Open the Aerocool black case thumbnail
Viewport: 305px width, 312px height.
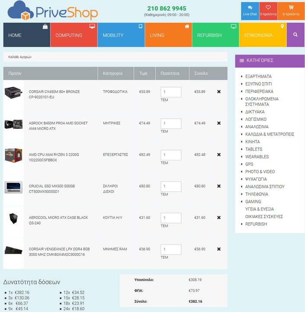[x=13, y=218]
